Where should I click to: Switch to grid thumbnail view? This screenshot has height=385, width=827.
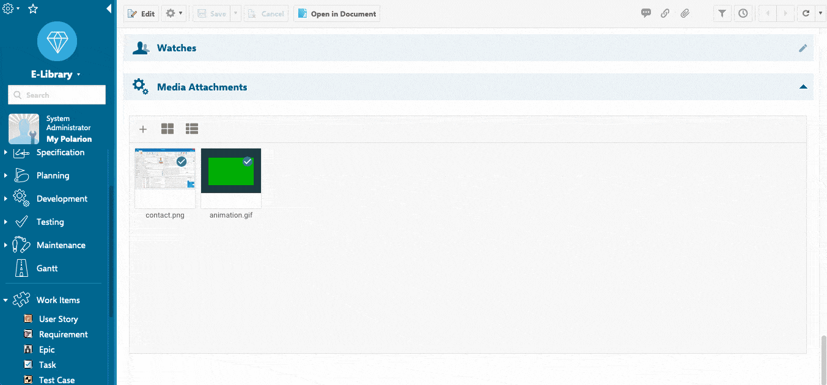(167, 128)
